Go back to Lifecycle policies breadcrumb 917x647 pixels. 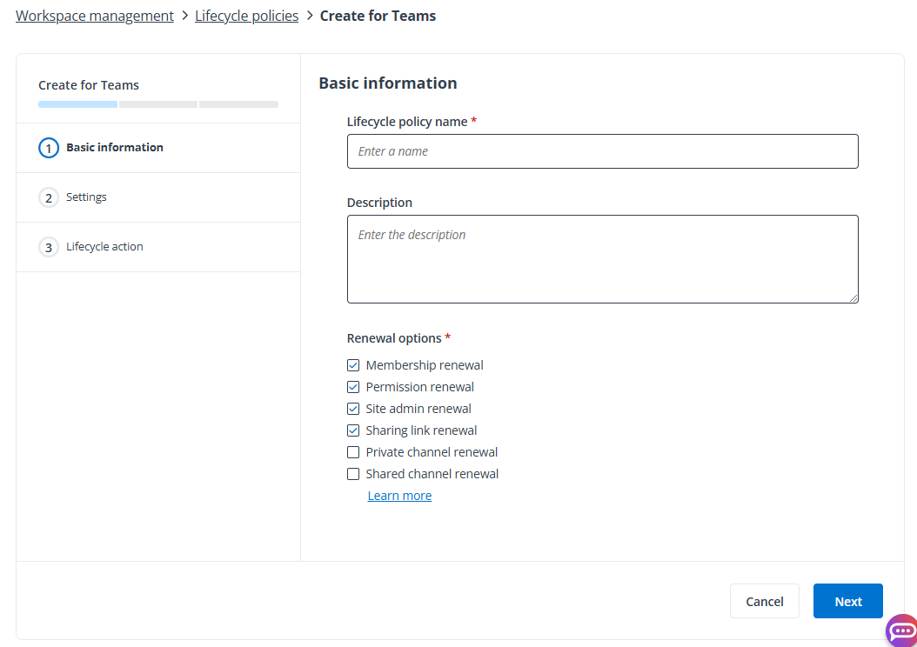pyautogui.click(x=246, y=16)
